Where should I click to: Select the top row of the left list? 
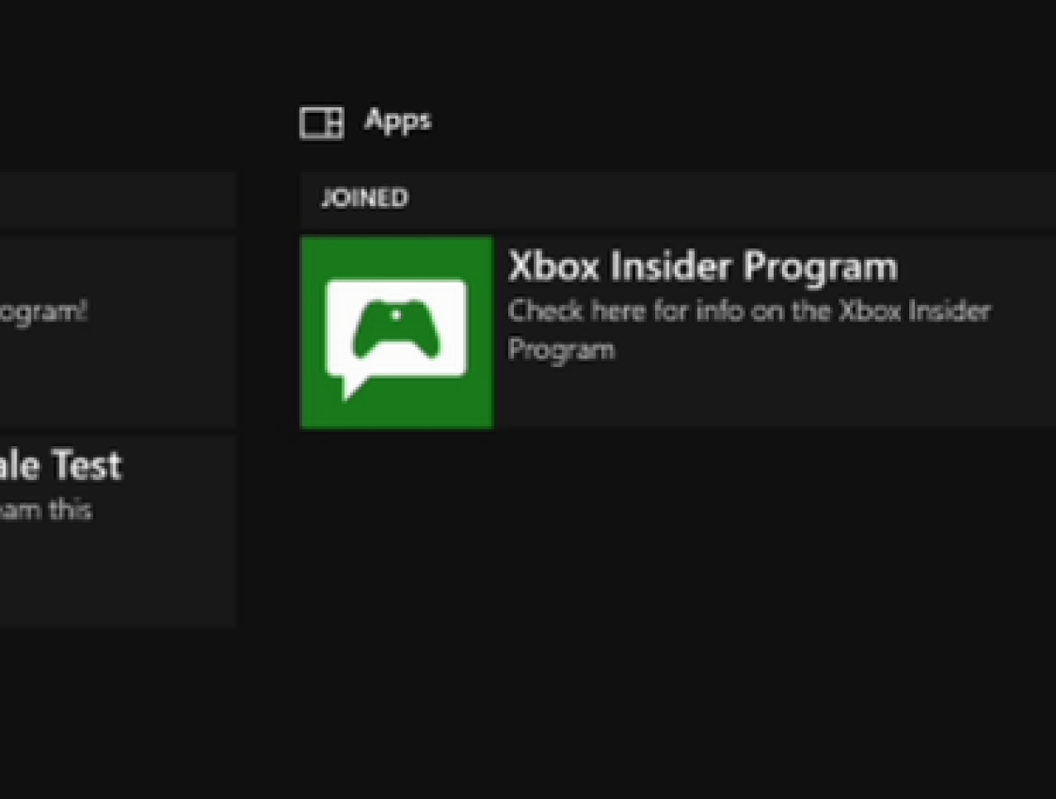coord(115,200)
